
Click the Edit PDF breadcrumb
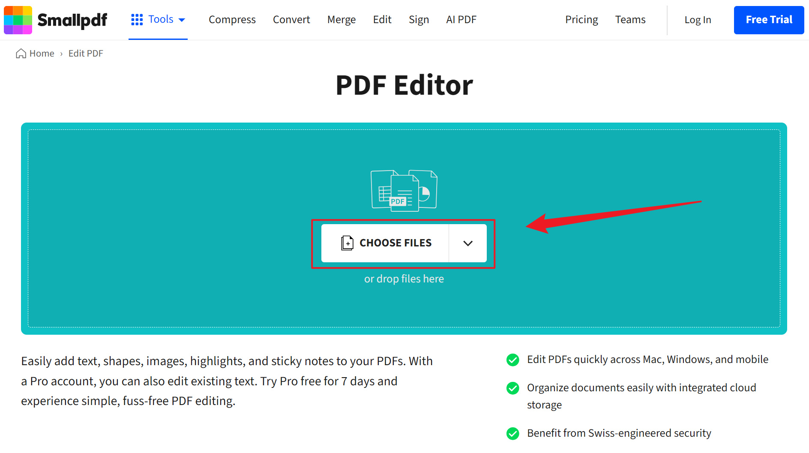(x=86, y=54)
